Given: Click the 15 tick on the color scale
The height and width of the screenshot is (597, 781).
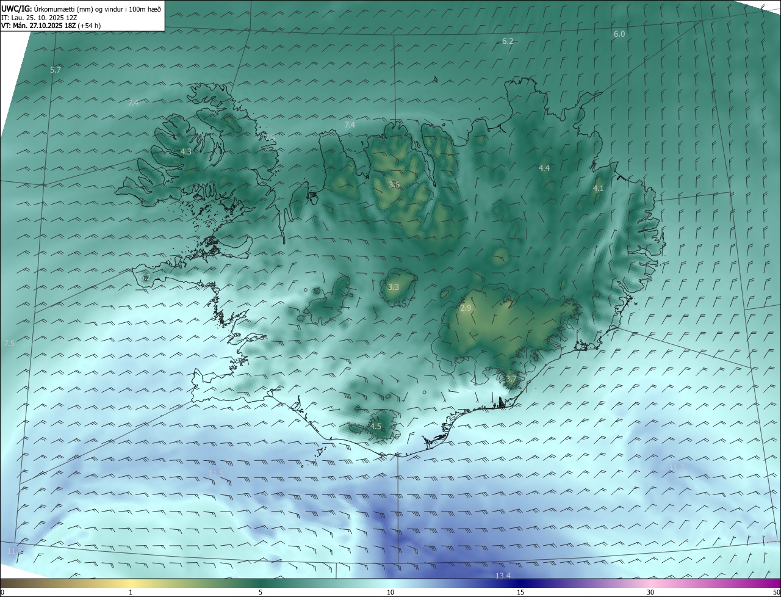Looking at the screenshot, I should click(x=520, y=593).
